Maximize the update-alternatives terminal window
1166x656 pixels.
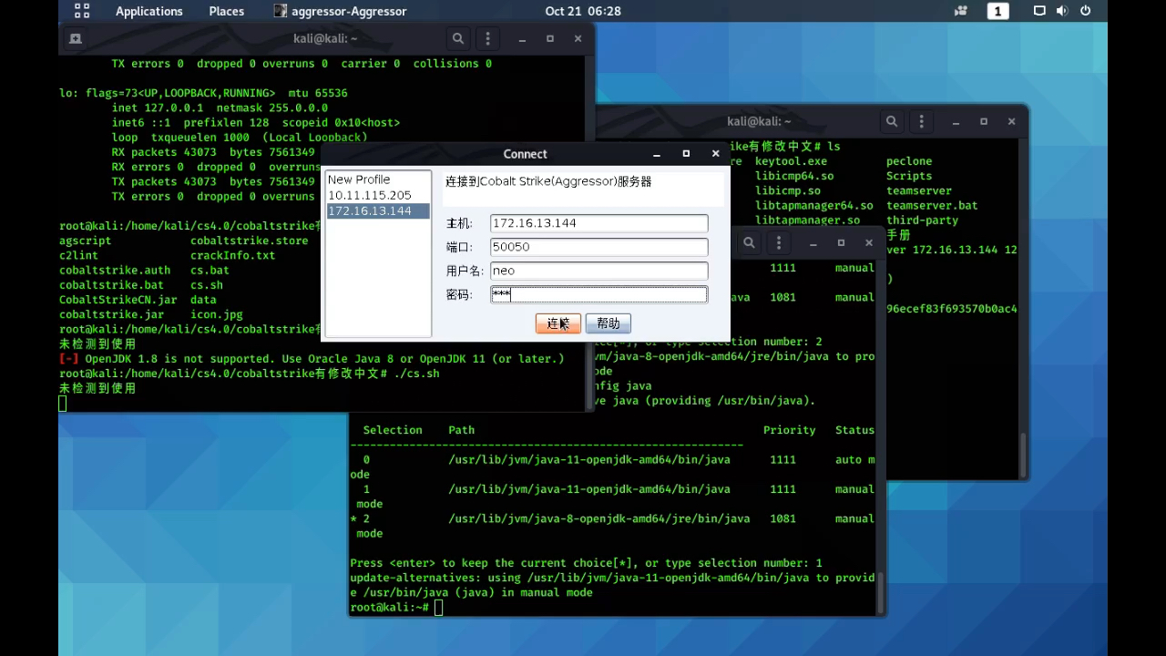click(x=841, y=243)
